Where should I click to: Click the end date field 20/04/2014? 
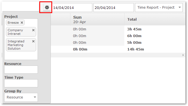pyautogui.click(x=114, y=8)
